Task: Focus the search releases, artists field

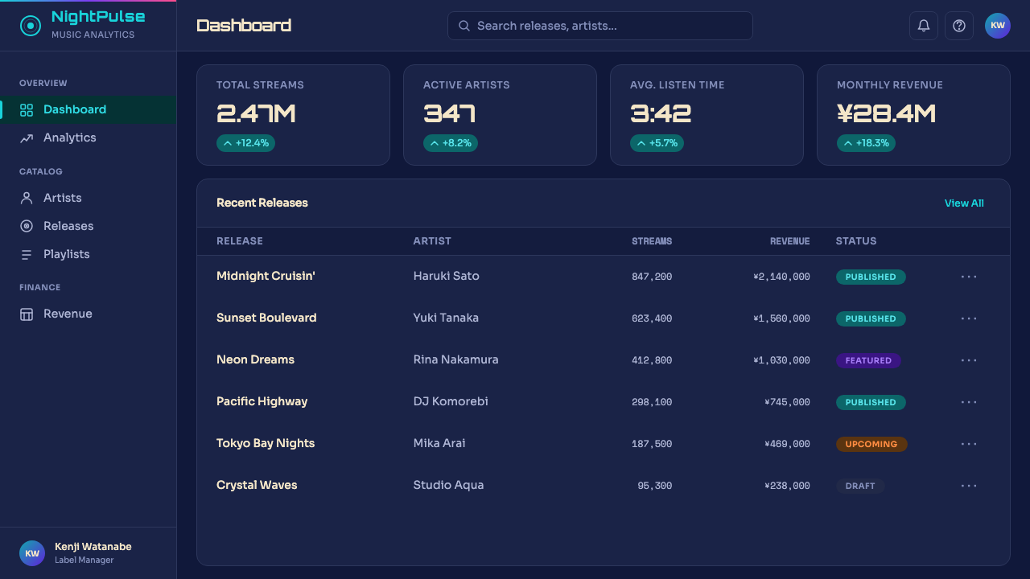Action: pyautogui.click(x=600, y=26)
